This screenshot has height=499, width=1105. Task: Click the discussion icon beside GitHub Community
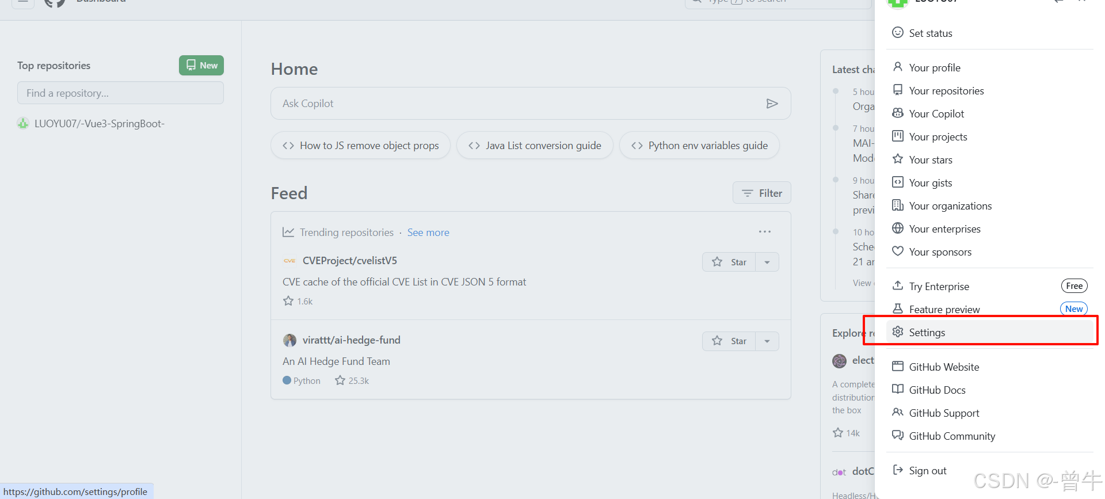897,435
